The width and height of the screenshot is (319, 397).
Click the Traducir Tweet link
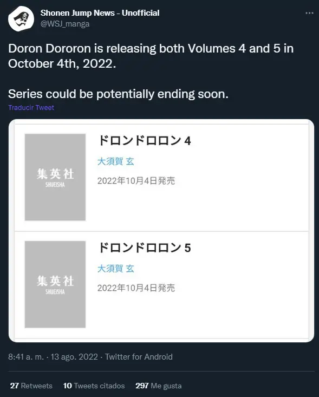coord(31,108)
